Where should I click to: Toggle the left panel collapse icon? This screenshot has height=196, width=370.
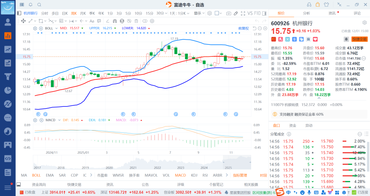(19, 13)
